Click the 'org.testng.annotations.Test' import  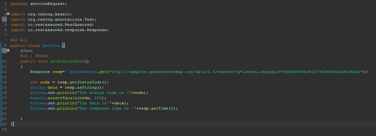[61, 19]
